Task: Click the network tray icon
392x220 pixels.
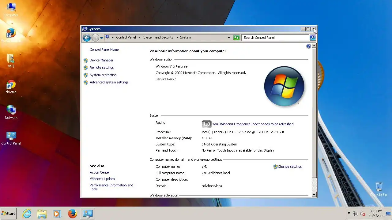Action: (356, 214)
